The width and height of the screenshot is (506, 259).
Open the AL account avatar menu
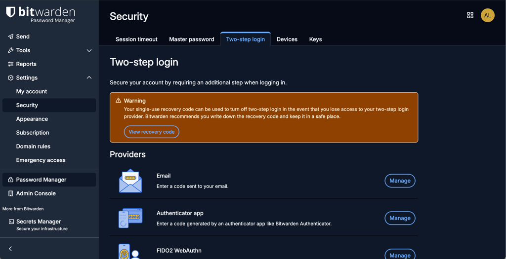pyautogui.click(x=488, y=15)
